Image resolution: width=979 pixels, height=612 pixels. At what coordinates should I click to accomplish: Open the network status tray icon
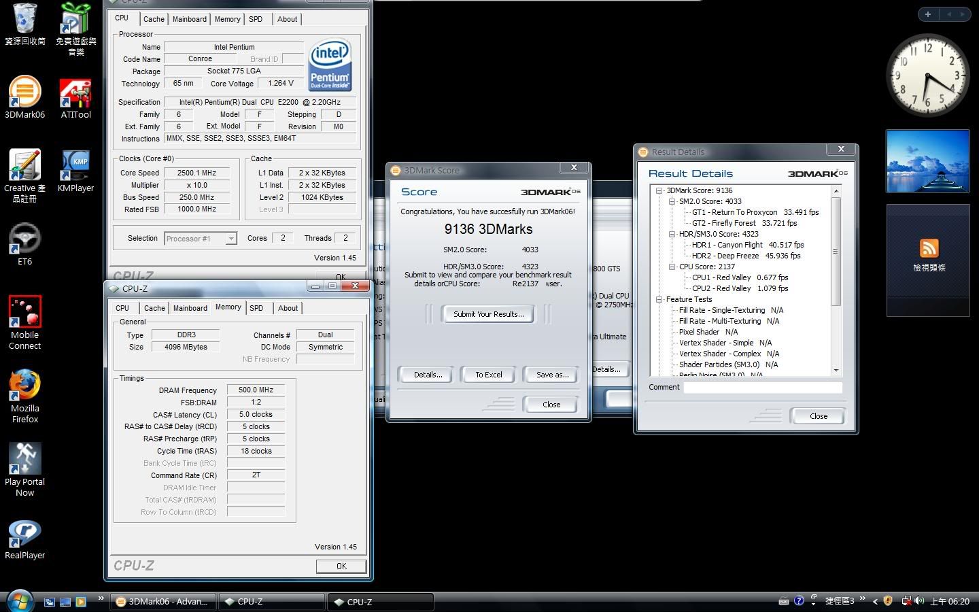pos(906,601)
